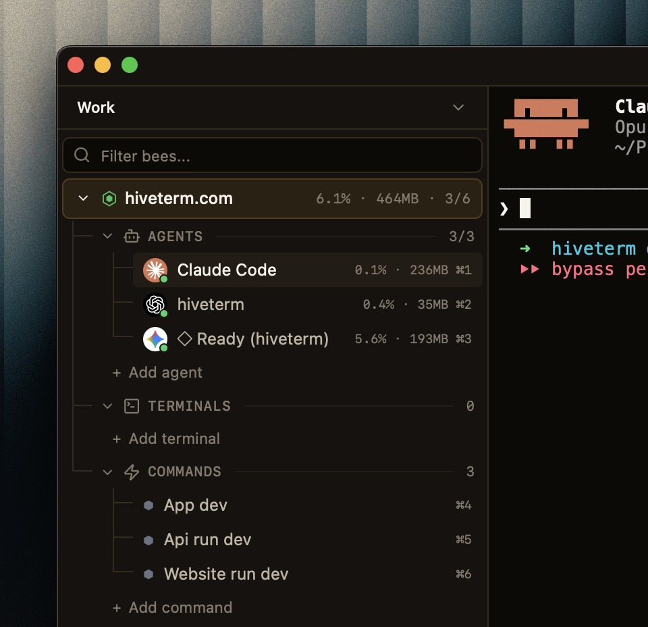Select the Website run dev command
The height and width of the screenshot is (627, 648).
[308, 574]
